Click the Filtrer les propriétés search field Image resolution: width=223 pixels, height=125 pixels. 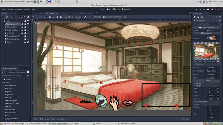coord(207,24)
